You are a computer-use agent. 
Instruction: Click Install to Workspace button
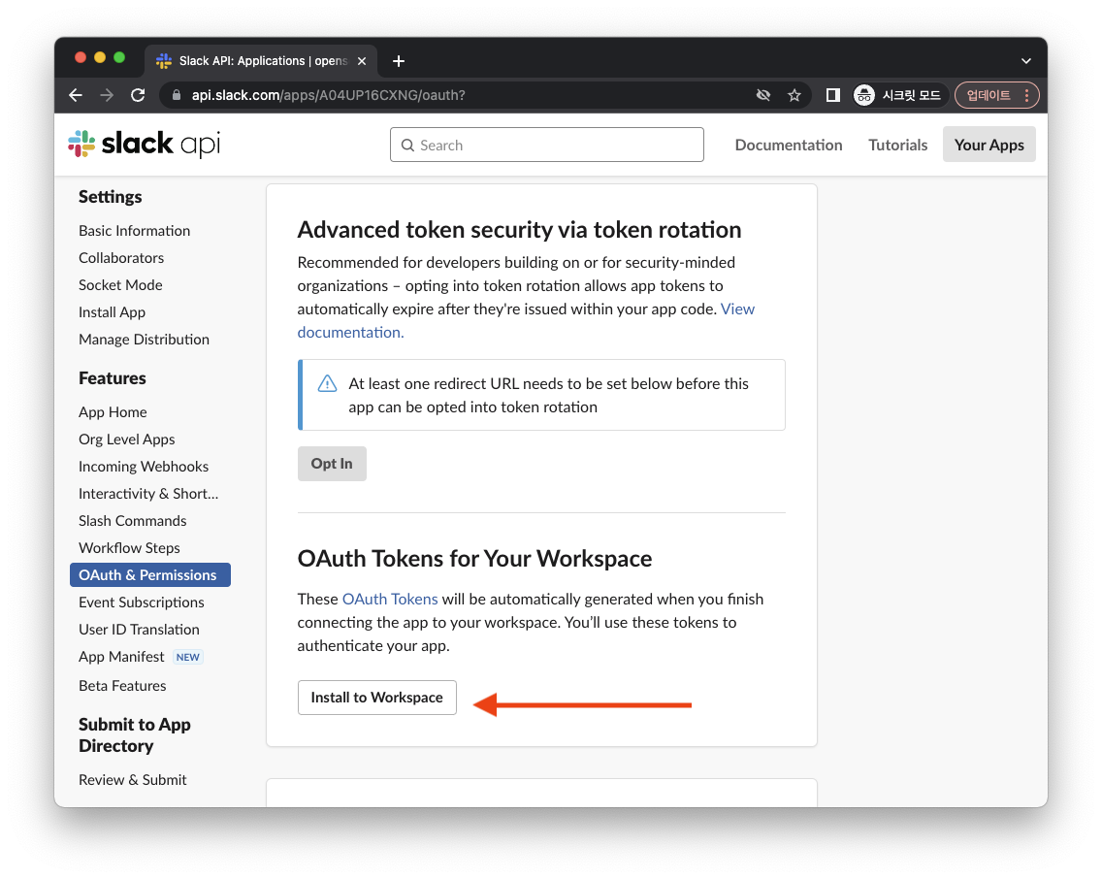376,698
